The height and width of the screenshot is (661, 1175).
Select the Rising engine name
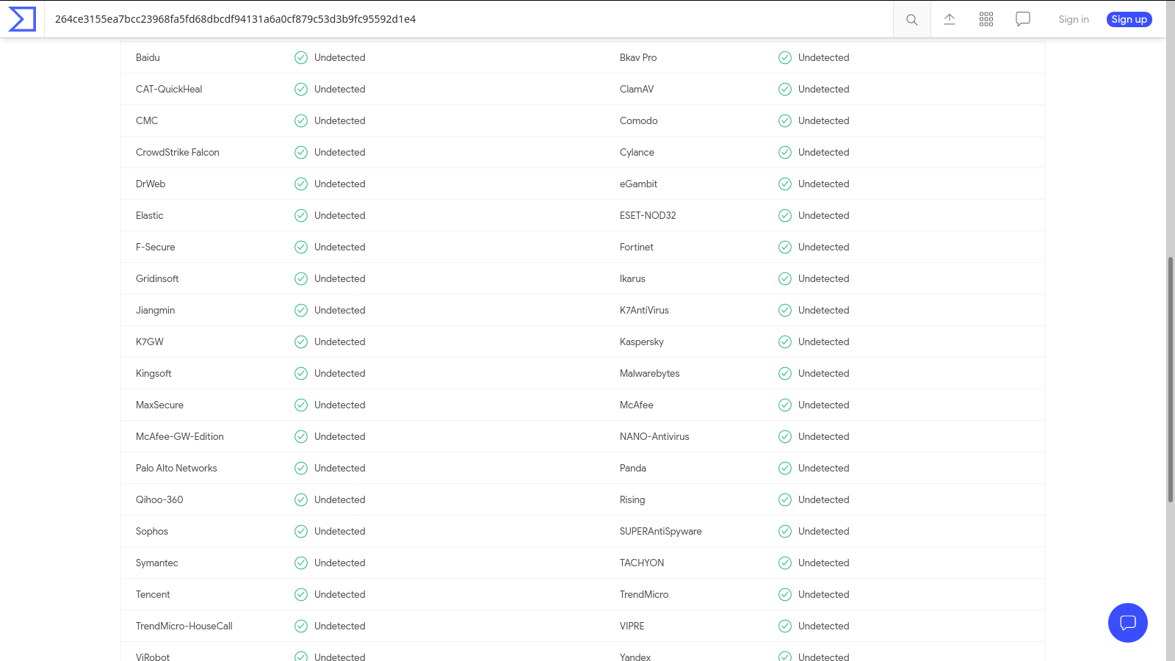pyautogui.click(x=632, y=499)
